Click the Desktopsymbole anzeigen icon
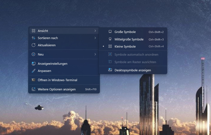Image resolution: width=211 pixels, height=135 pixels. (110, 70)
